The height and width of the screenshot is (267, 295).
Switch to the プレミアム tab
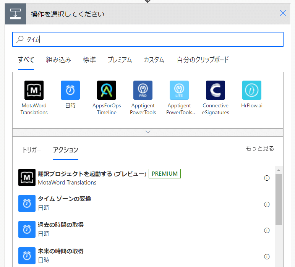pos(120,60)
